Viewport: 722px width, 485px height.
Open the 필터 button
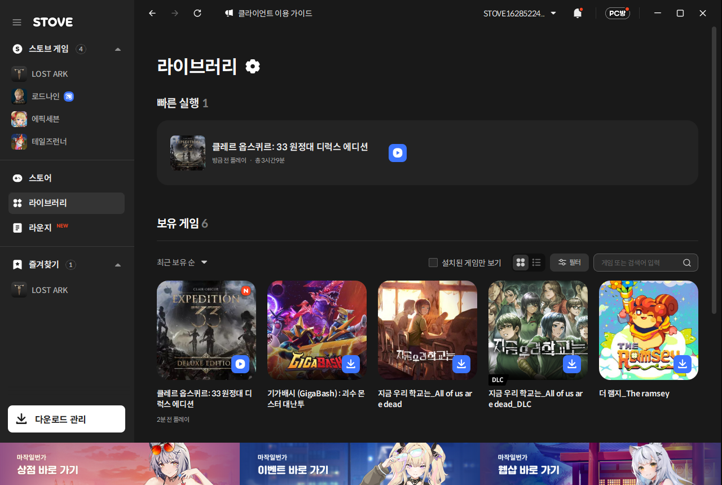pos(569,263)
